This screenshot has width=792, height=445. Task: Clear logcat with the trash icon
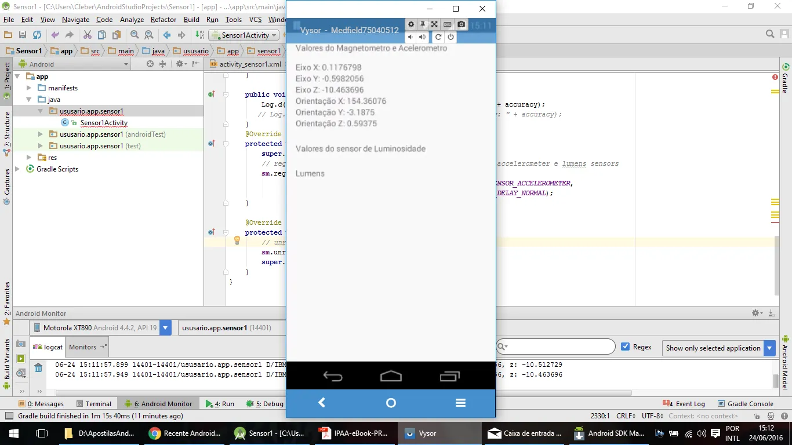[x=38, y=368]
